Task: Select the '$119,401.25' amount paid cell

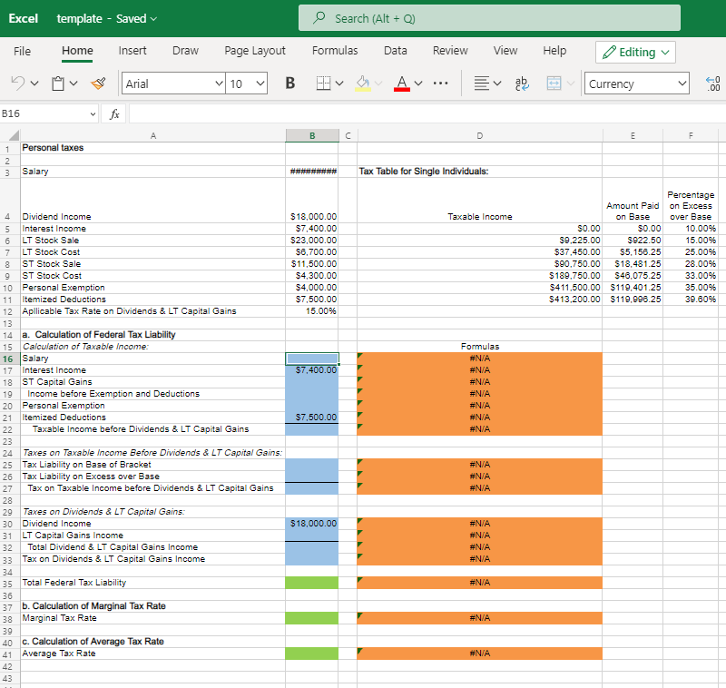Action: [x=633, y=288]
